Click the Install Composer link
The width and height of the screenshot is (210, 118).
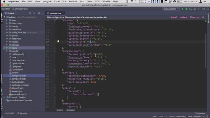pos(174,17)
